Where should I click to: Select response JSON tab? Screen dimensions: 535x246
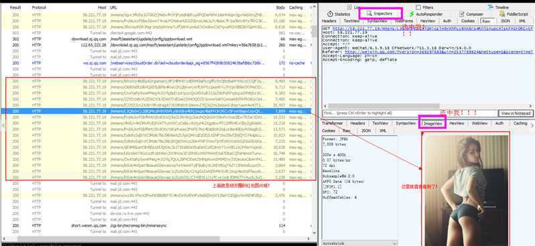point(366,131)
